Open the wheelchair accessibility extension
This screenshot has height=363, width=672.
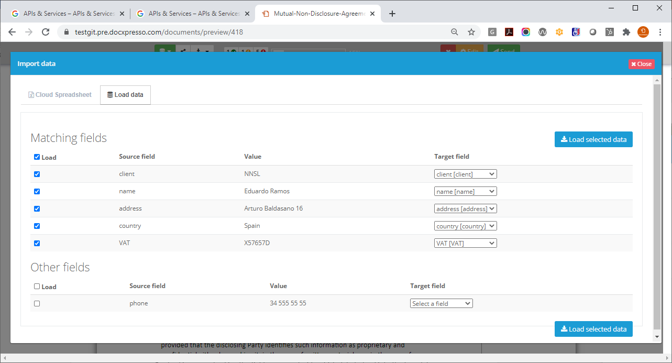576,32
